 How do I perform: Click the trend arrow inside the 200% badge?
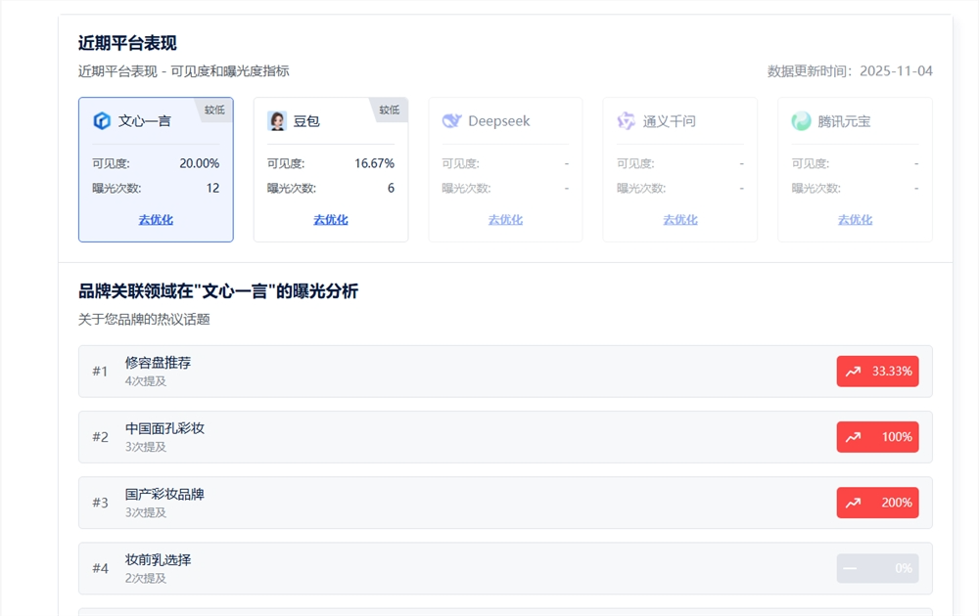coord(852,503)
